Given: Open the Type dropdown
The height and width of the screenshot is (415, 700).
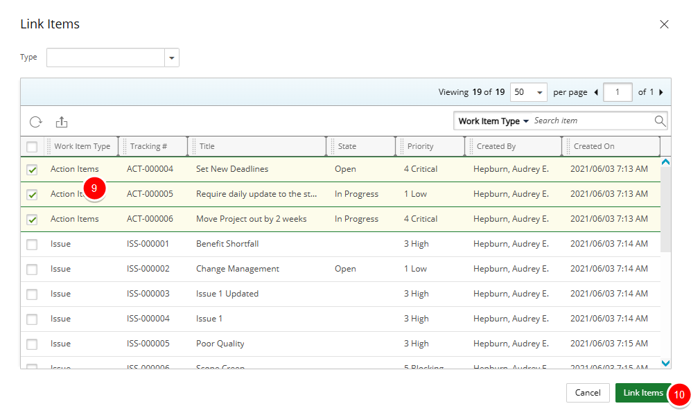Looking at the screenshot, I should click(x=171, y=58).
